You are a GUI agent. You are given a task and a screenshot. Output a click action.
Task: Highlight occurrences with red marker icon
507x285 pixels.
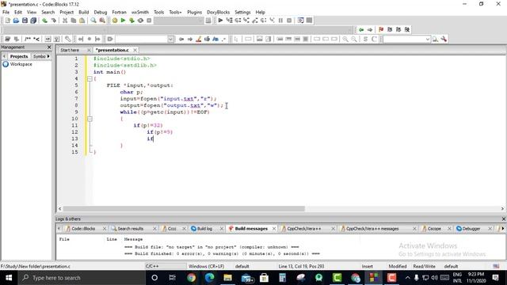[199, 39]
